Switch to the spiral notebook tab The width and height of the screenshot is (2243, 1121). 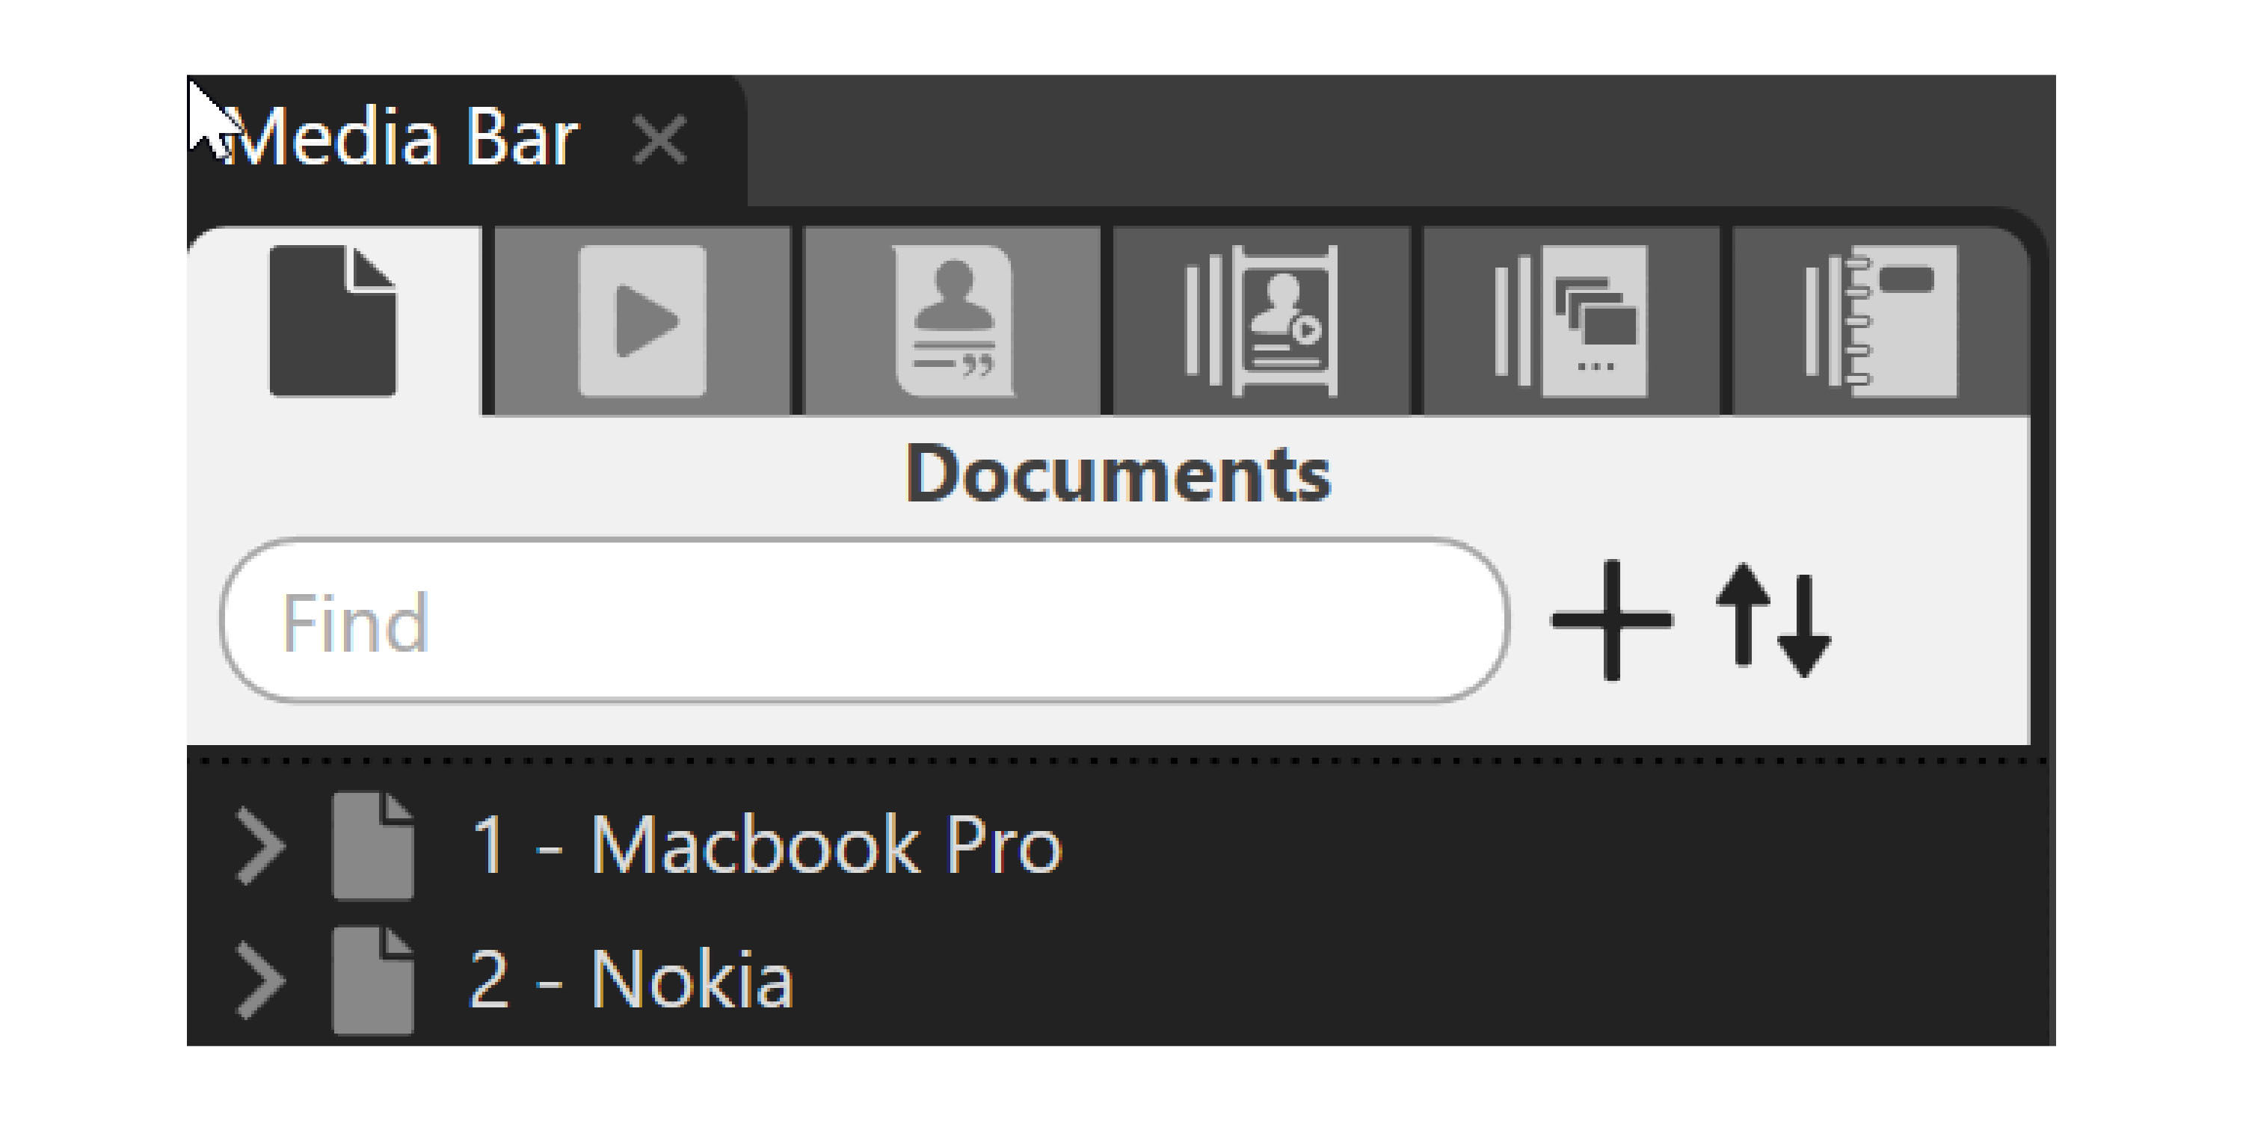pyautogui.click(x=1881, y=321)
